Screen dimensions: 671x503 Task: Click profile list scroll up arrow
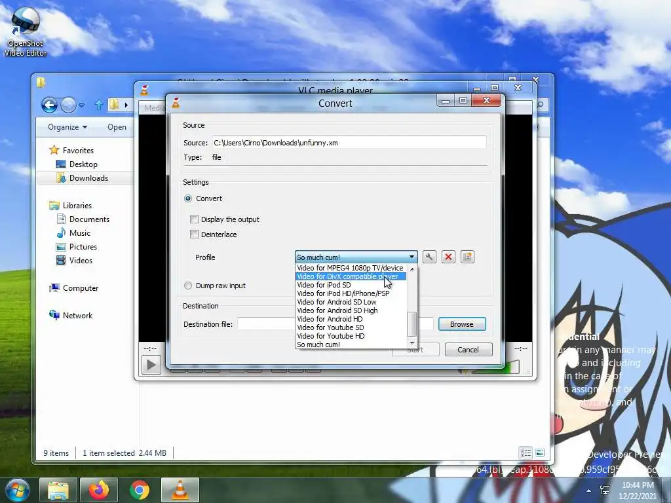(412, 269)
